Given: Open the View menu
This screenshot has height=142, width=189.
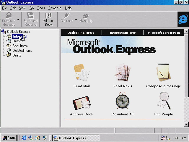Looking at the screenshot, I should pyautogui.click(x=22, y=8).
